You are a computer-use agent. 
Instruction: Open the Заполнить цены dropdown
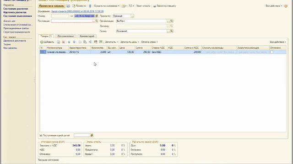pos(130,42)
